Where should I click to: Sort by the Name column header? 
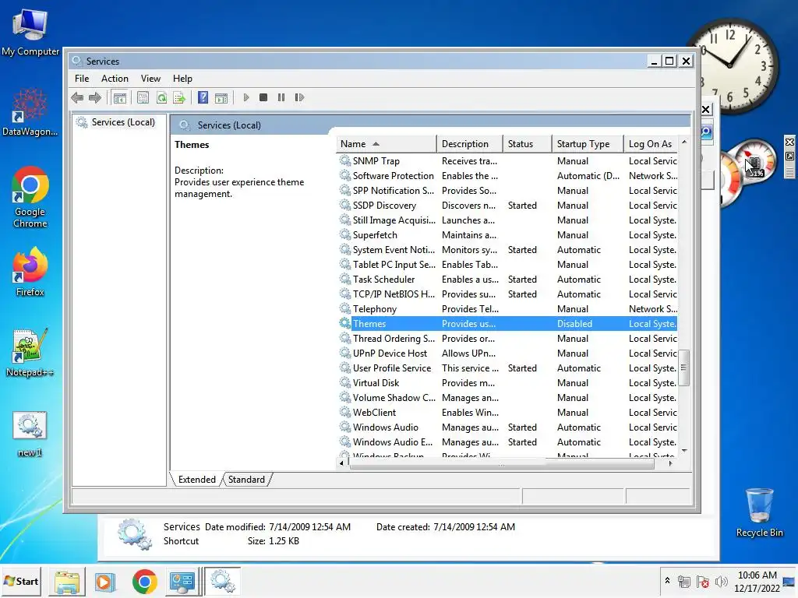tap(386, 144)
